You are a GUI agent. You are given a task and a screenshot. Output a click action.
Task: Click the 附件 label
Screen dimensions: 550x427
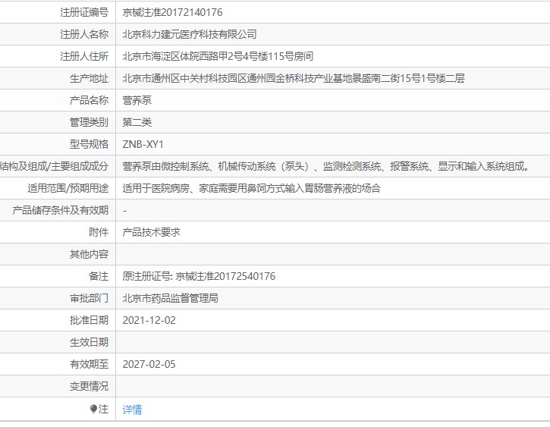coord(99,232)
